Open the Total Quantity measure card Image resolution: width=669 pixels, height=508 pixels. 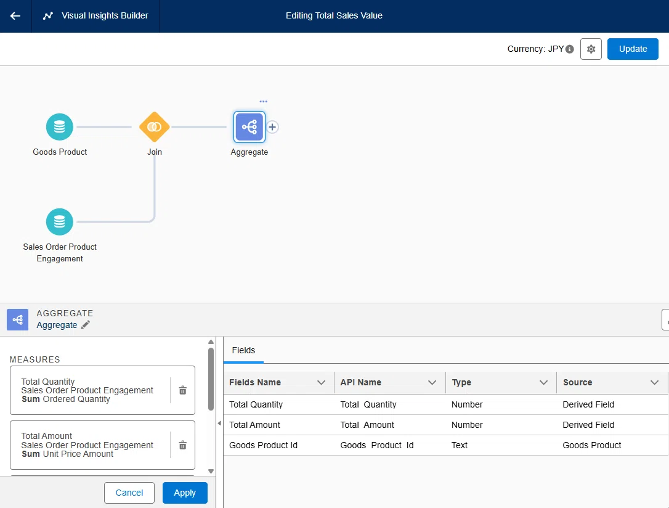point(102,390)
